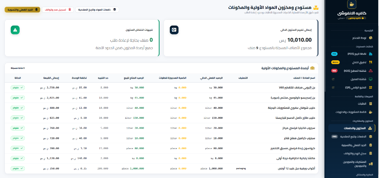Select the سيروب فانيليا فرنسي مركز row name
This screenshot has width=379, height=178.
pyautogui.click(x=299, y=128)
